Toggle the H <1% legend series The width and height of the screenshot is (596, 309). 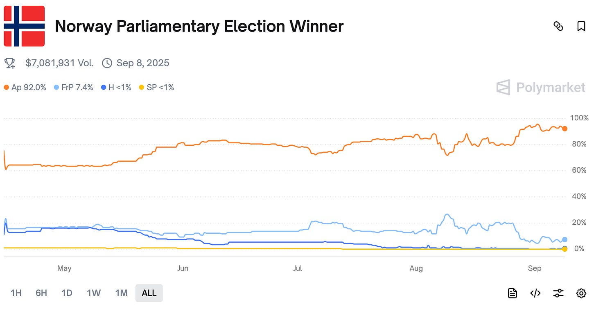116,87
